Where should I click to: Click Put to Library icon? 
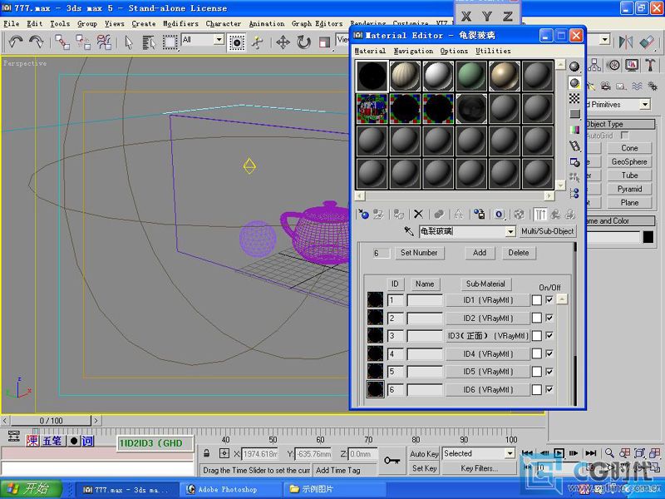pos(480,215)
